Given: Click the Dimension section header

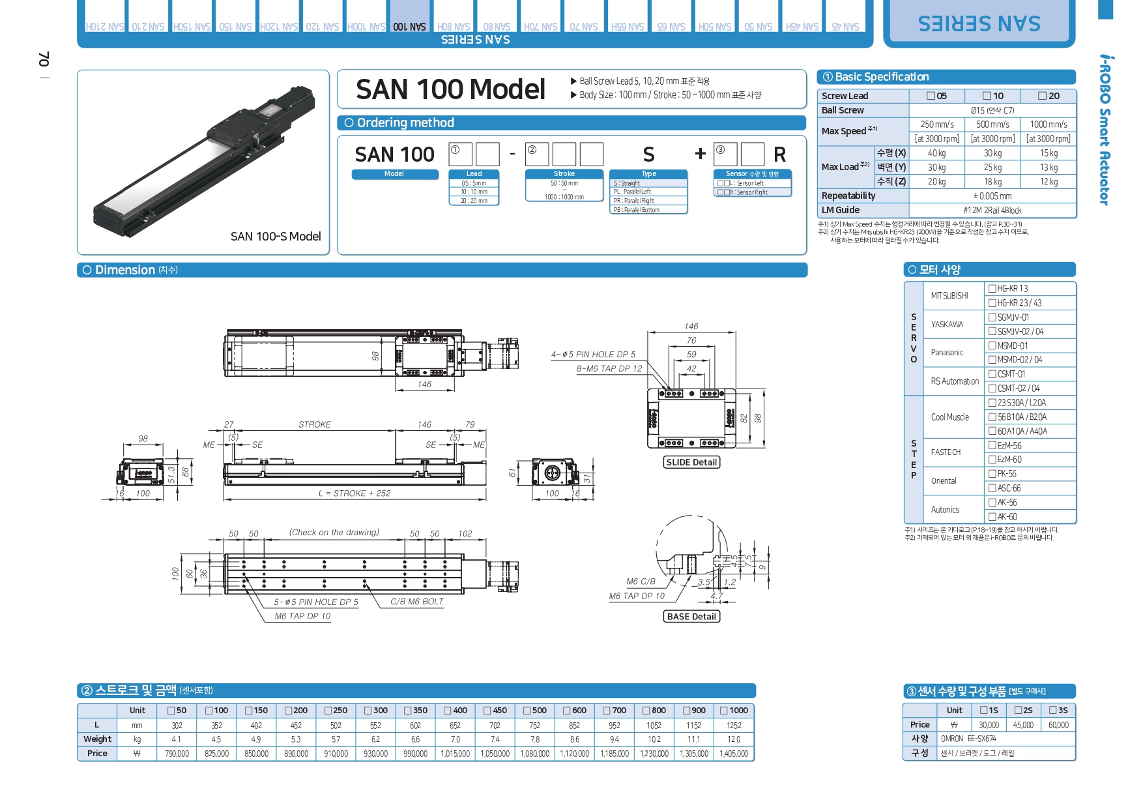Looking at the screenshot, I should pyautogui.click(x=442, y=270).
